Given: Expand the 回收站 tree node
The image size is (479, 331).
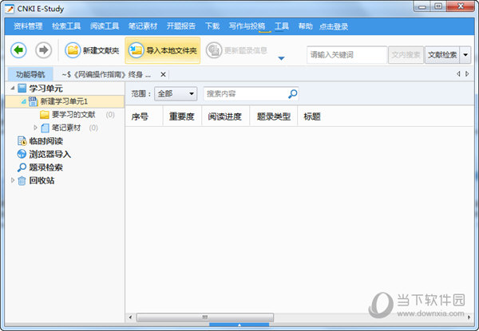Looking at the screenshot, I should point(13,180).
